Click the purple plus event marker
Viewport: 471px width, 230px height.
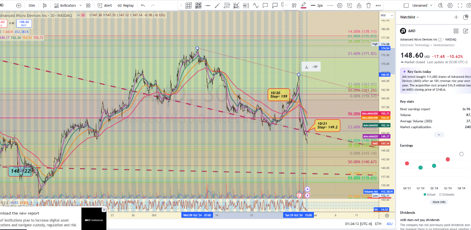[307, 189]
